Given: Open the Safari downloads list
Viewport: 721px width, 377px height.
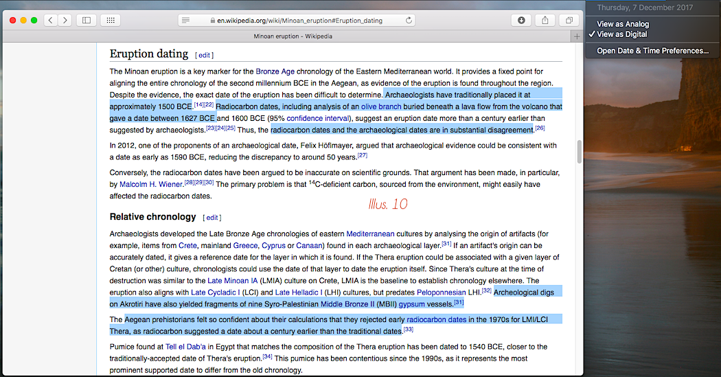Looking at the screenshot, I should coord(521,20).
